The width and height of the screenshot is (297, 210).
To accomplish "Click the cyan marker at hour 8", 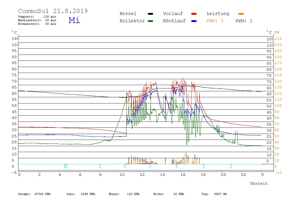I will click(x=100, y=166).
